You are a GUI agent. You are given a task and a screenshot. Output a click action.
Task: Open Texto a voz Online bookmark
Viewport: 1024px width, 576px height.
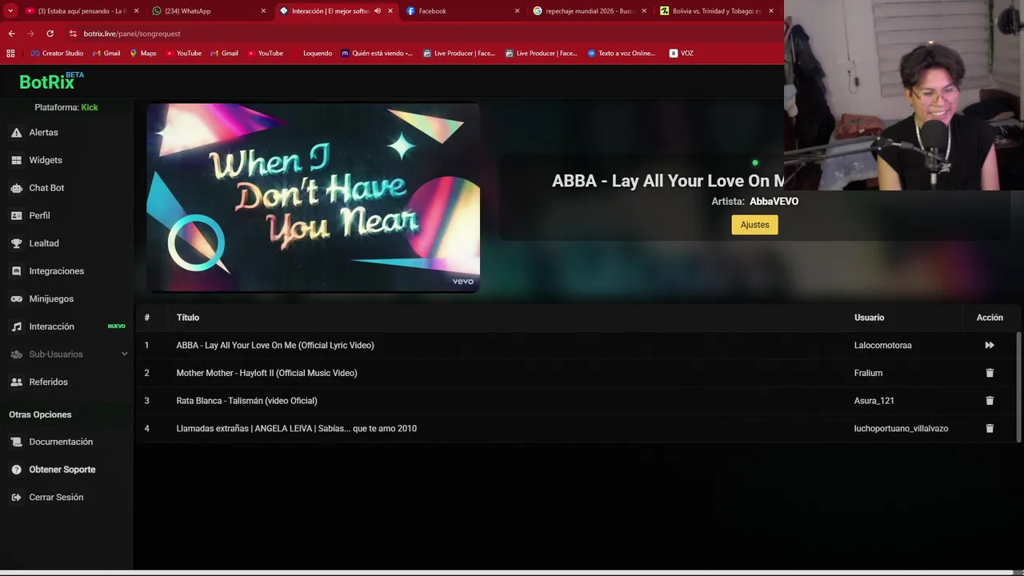point(622,54)
